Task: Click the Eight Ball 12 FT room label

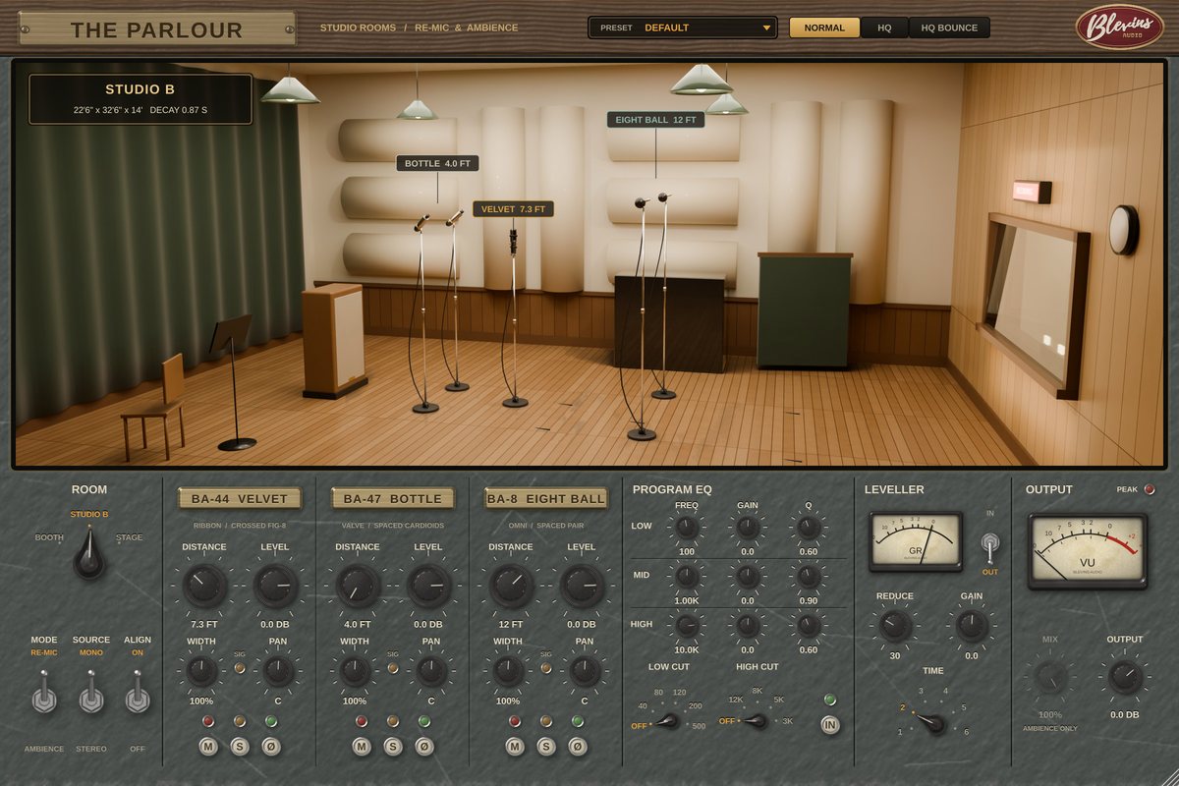Action: pyautogui.click(x=655, y=119)
